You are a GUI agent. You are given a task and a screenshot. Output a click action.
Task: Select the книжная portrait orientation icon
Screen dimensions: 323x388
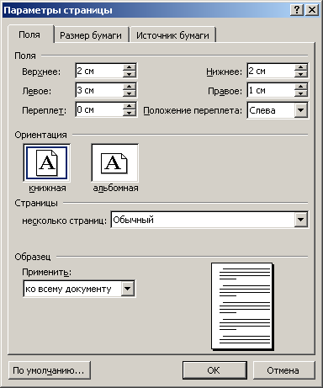(x=46, y=162)
